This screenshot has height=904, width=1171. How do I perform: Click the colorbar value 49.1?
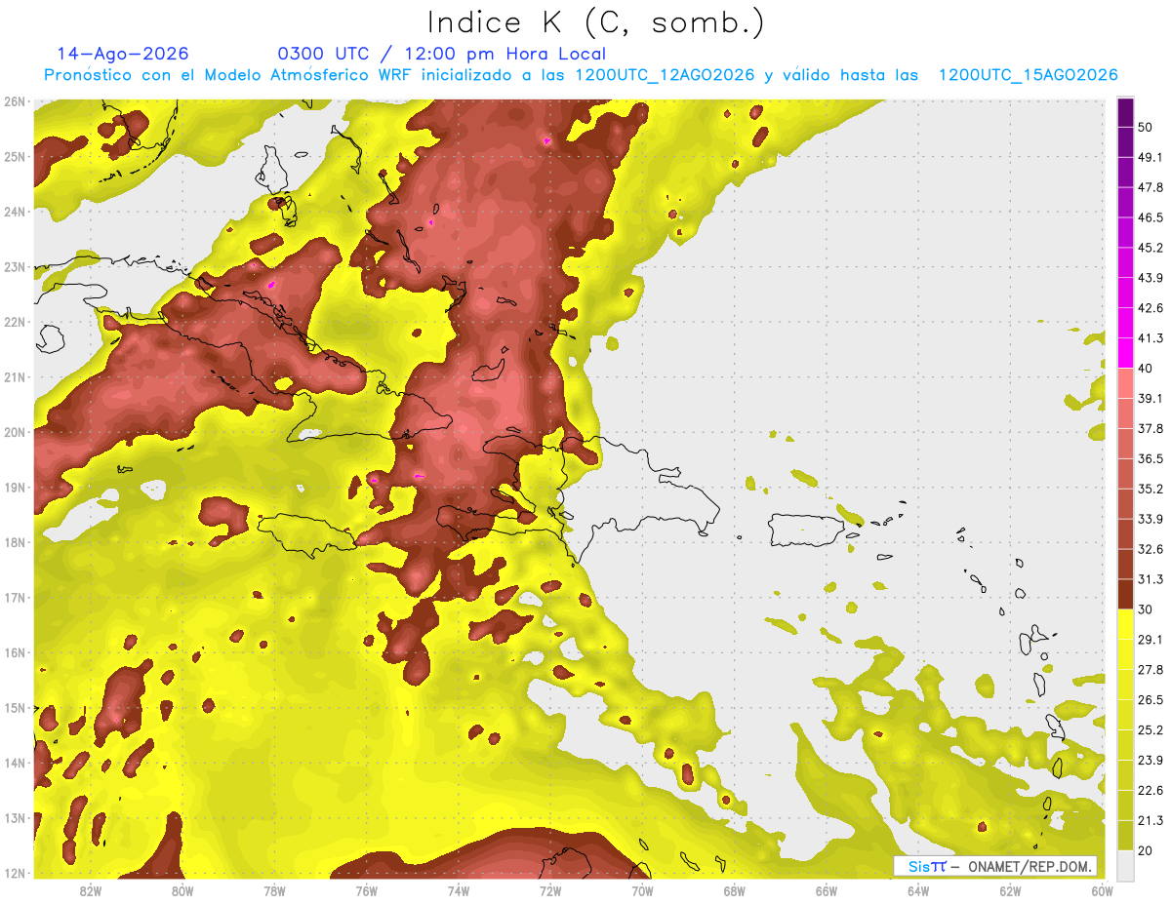pos(1151,157)
